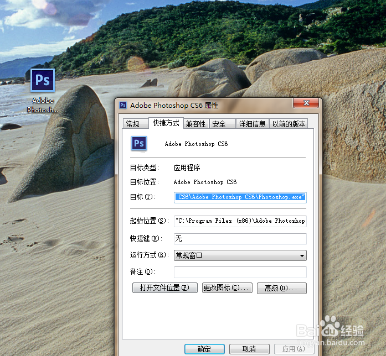Click the Adobe Photosh... desktop icon label
The height and width of the screenshot is (356, 386).
point(43,105)
